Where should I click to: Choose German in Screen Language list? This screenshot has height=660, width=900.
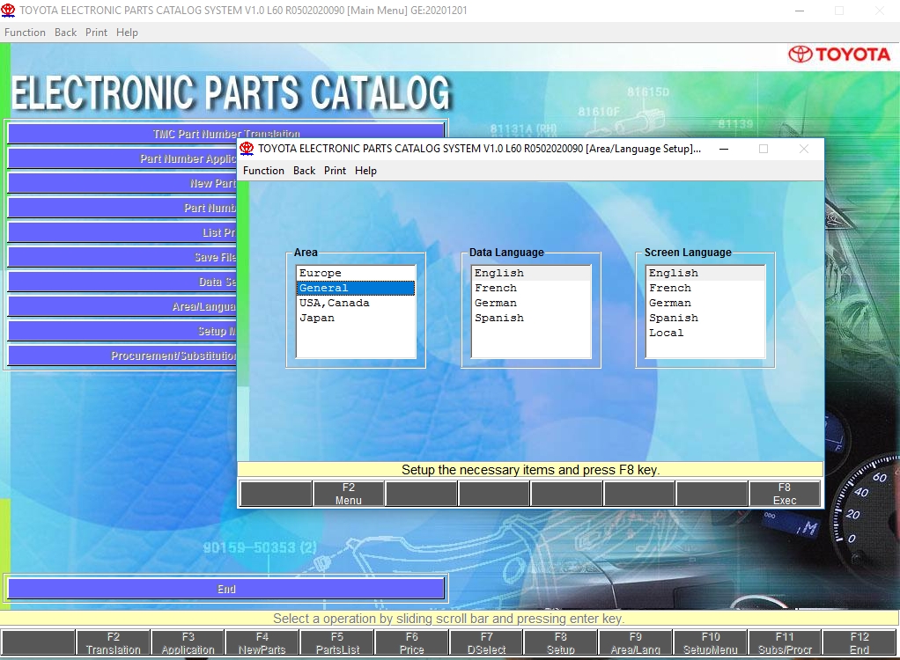(x=670, y=304)
